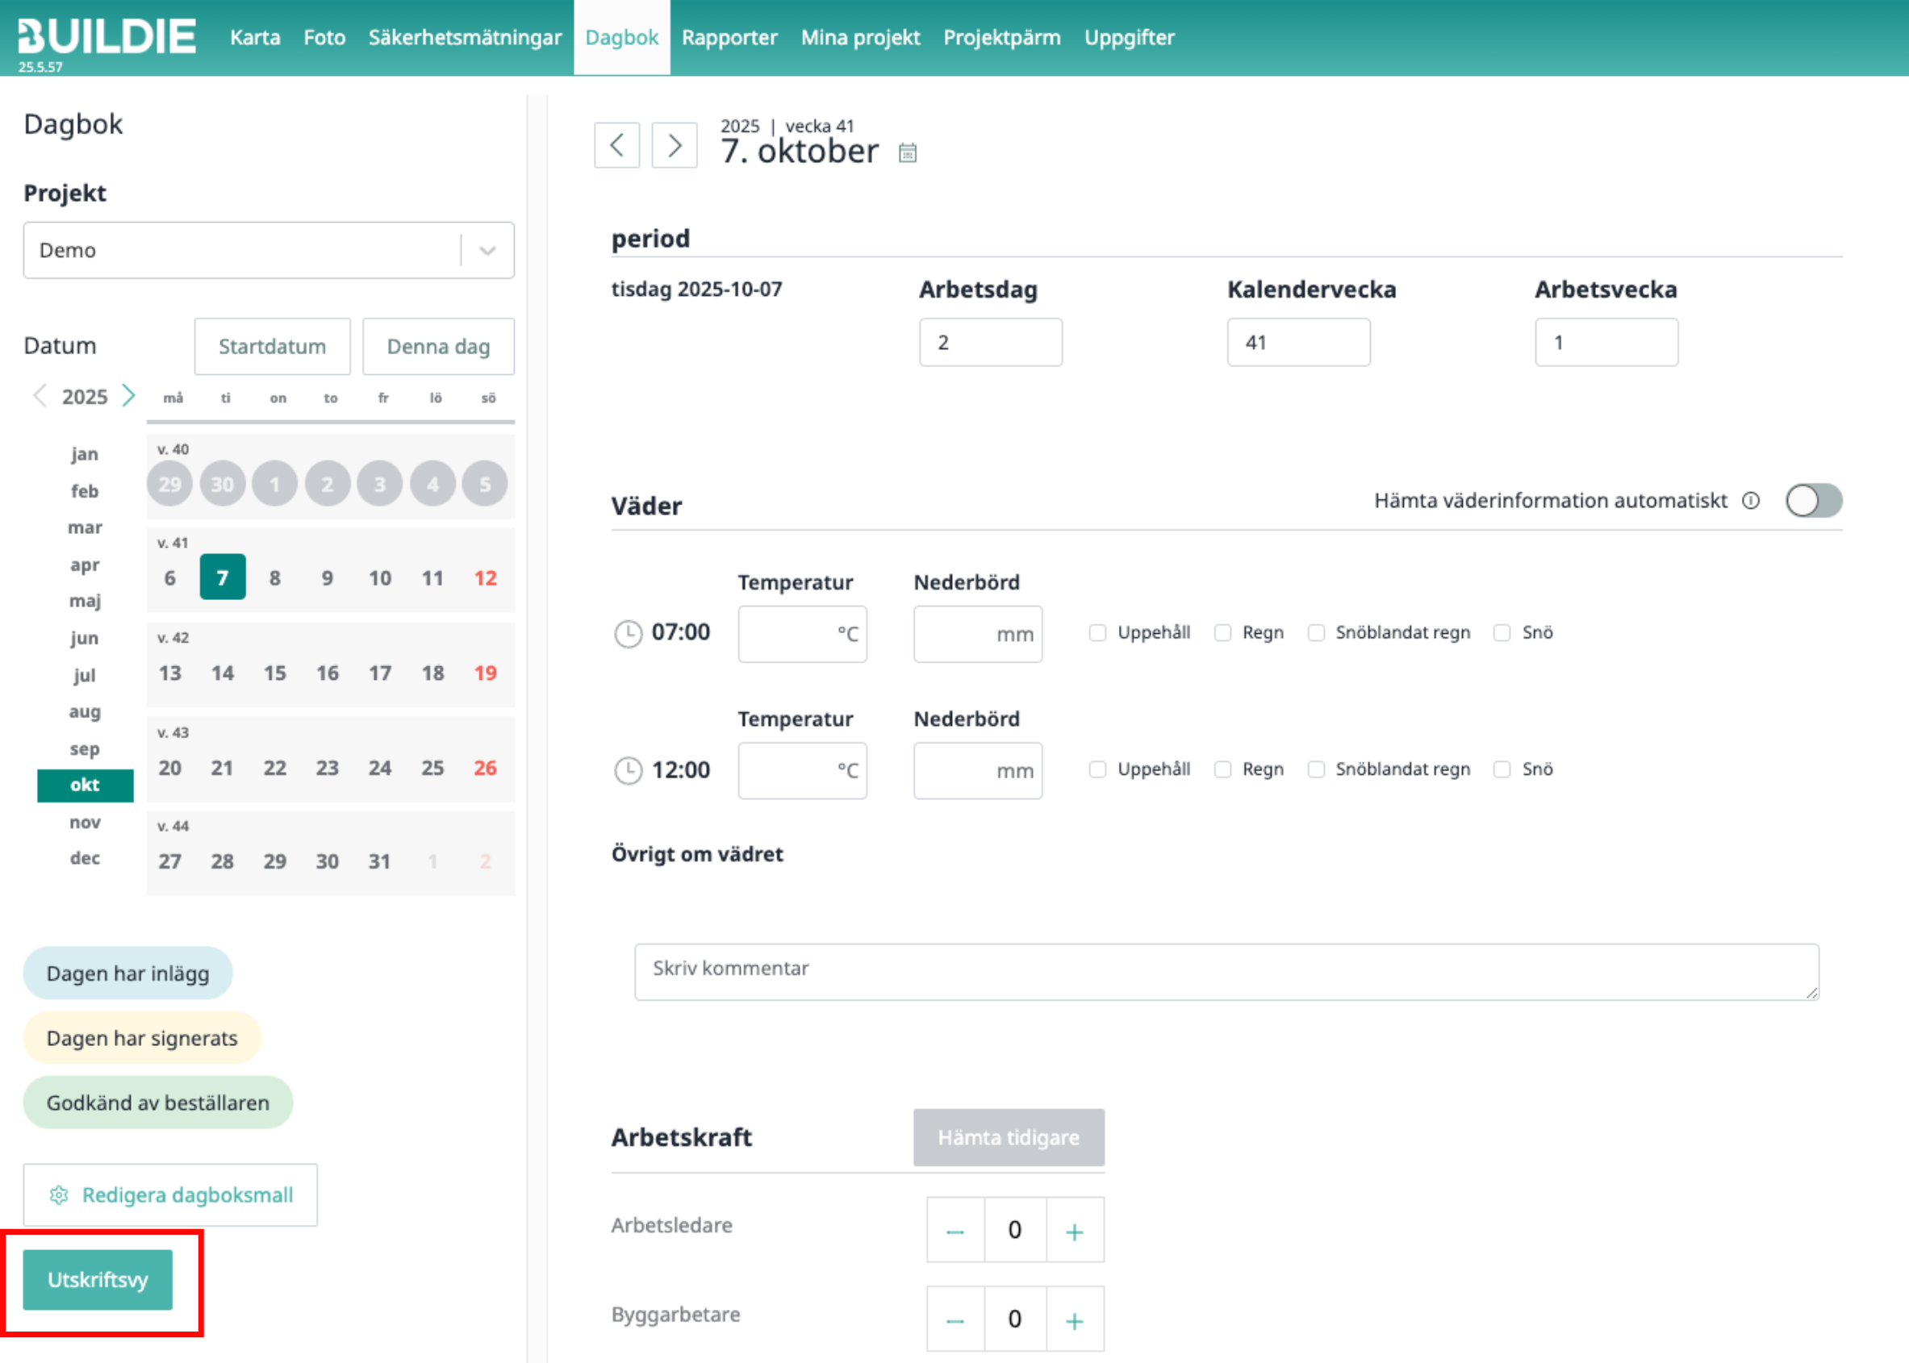This screenshot has width=1909, height=1363.
Task: Enable automatic weather information toggle
Action: 1813,501
